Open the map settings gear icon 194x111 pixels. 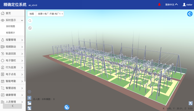pyautogui.click(x=29, y=92)
